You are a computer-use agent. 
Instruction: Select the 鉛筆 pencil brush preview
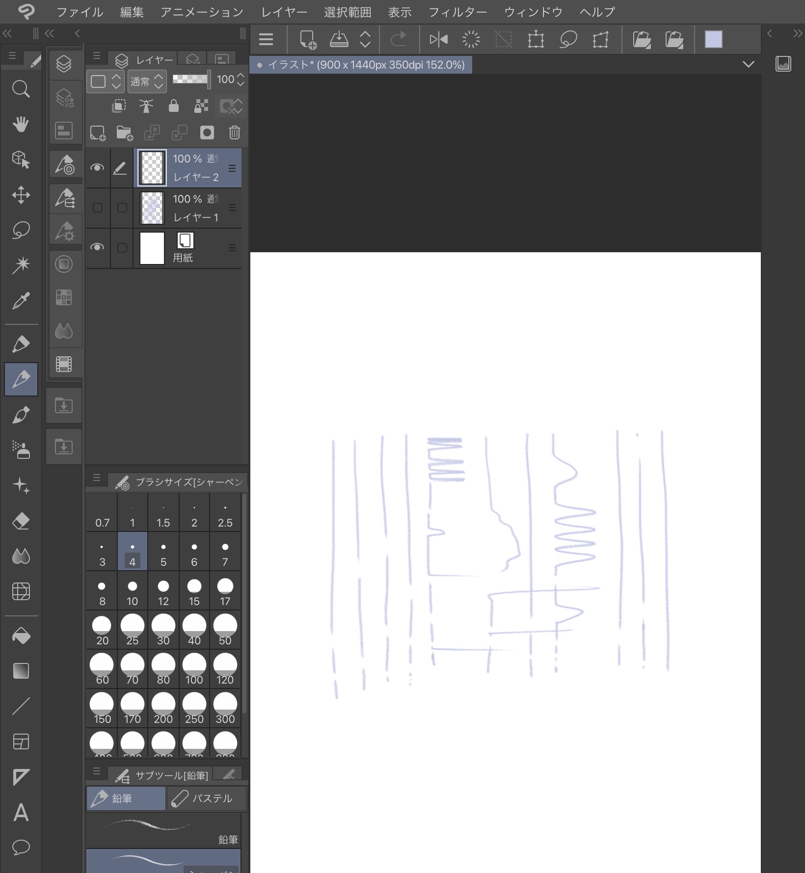point(163,830)
